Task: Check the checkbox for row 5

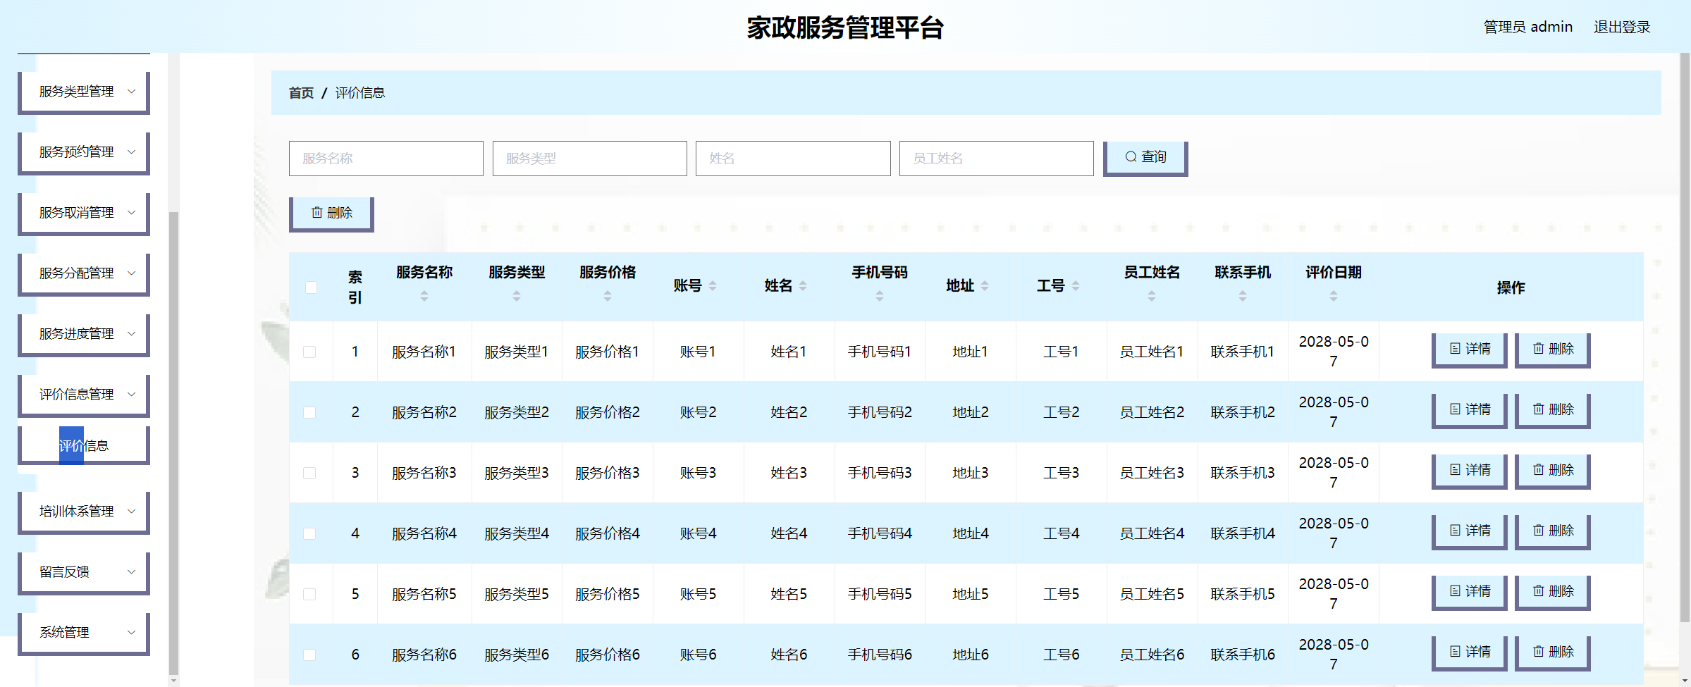Action: (309, 594)
